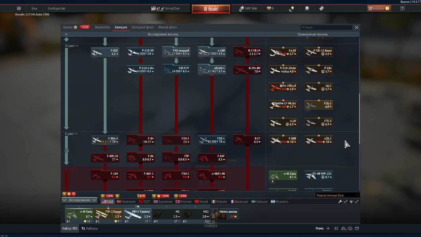This screenshot has height=237, width=421.
Task: Click the EoinyChan player profile avatar
Action: (x=153, y=9)
